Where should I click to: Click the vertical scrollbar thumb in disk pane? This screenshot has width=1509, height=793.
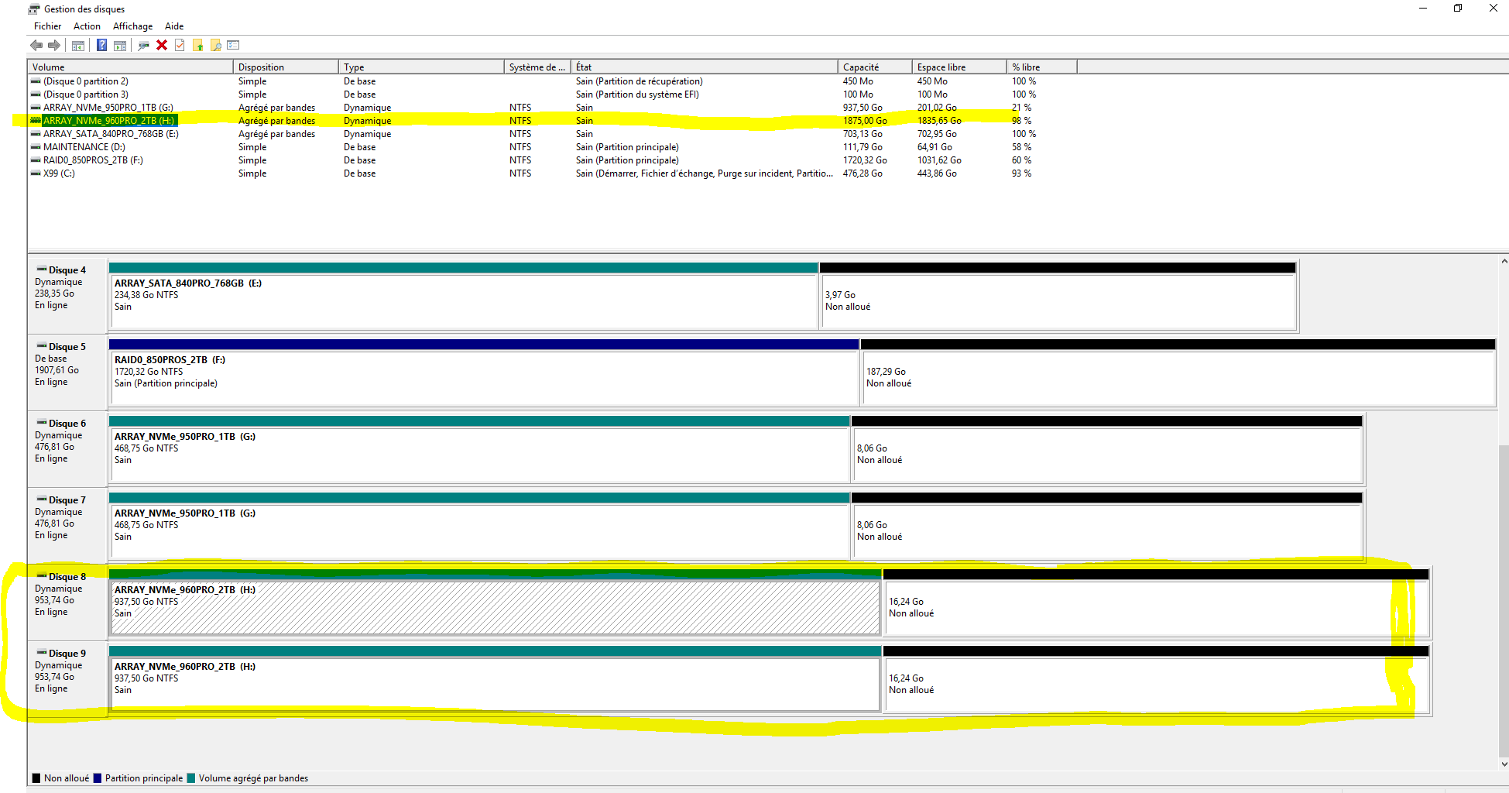point(1504,600)
